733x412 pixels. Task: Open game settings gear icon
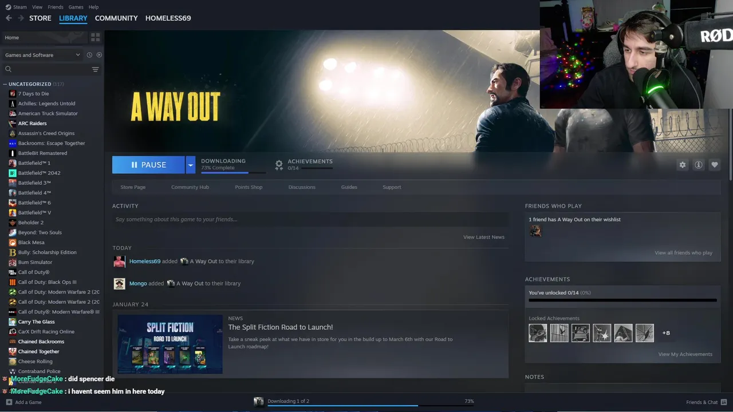682,165
